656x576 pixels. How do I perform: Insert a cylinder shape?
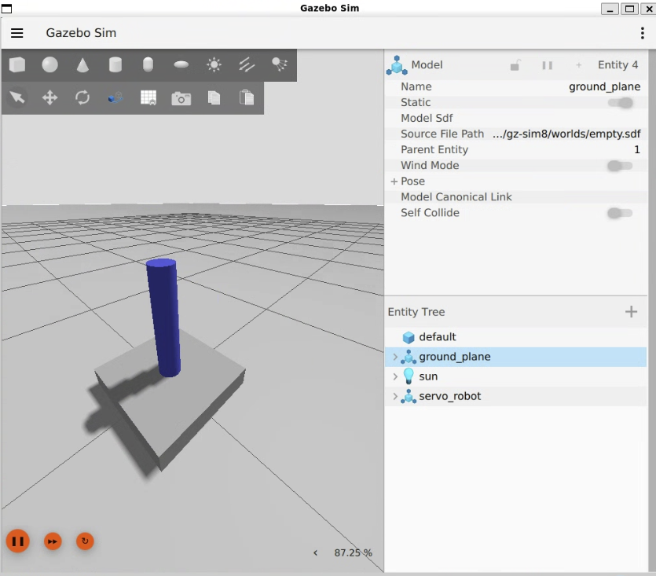tap(115, 65)
